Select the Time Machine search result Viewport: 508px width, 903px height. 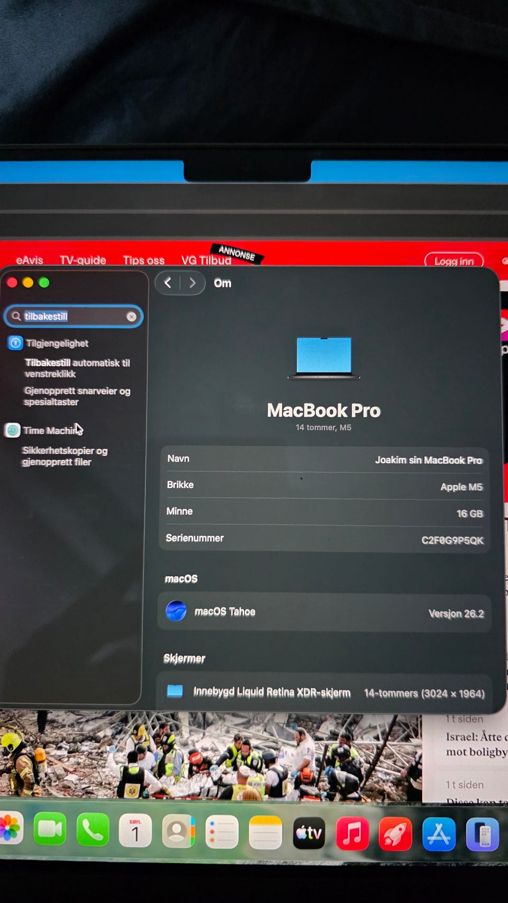52,431
